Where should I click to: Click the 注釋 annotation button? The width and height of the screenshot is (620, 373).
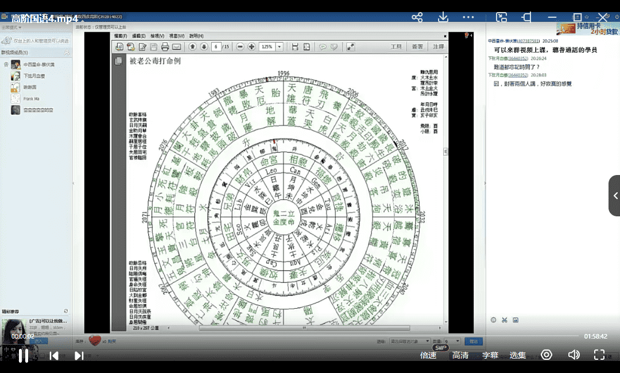(x=438, y=46)
